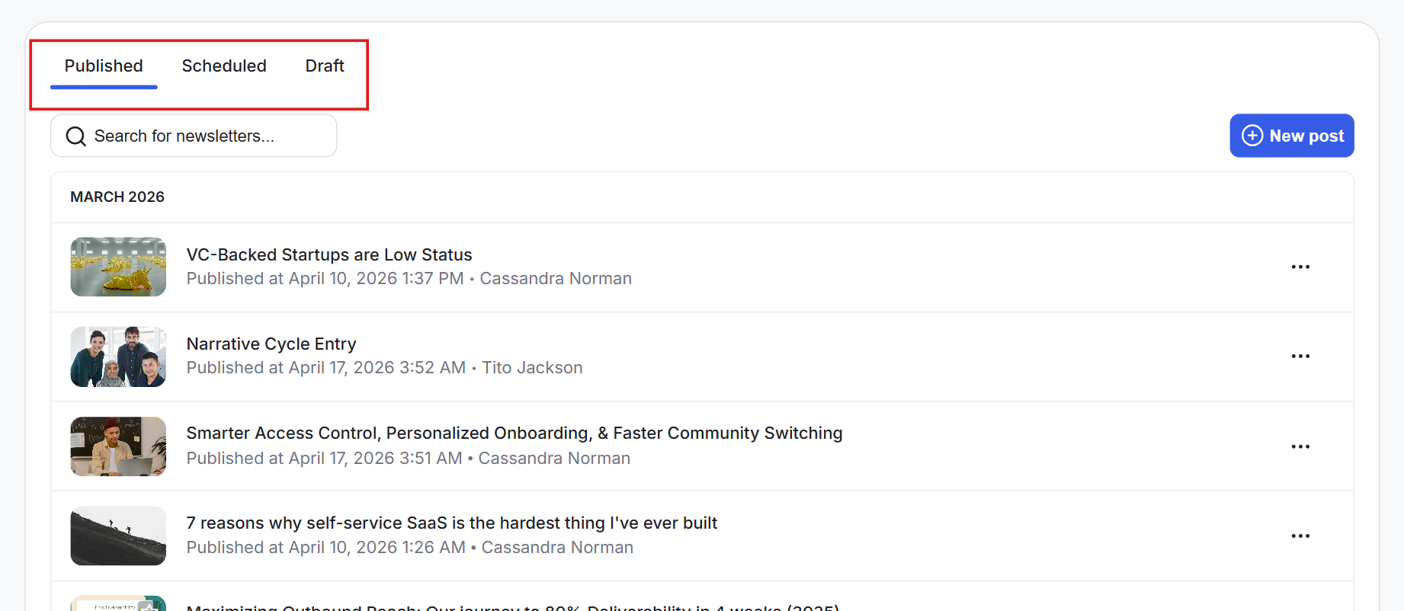Open VC-Backed Startups are Low Status post
This screenshot has width=1404, height=611.
coord(329,254)
